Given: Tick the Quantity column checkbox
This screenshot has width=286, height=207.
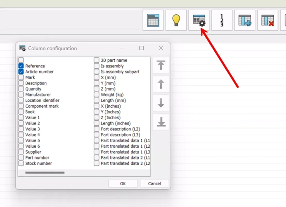Looking at the screenshot, I should [21, 89].
